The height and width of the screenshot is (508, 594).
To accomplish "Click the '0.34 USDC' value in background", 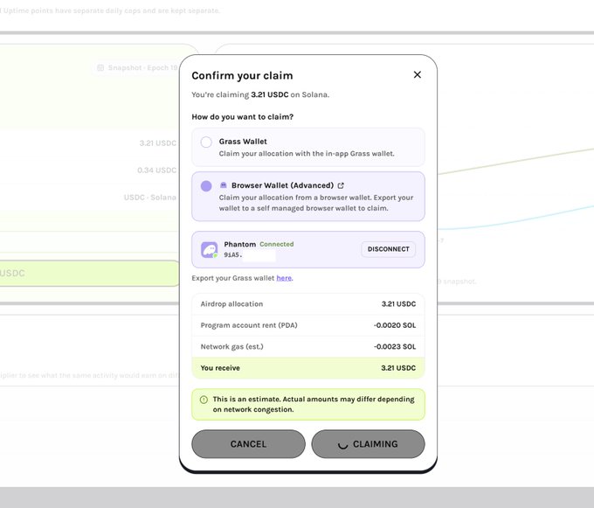I will tap(157, 170).
